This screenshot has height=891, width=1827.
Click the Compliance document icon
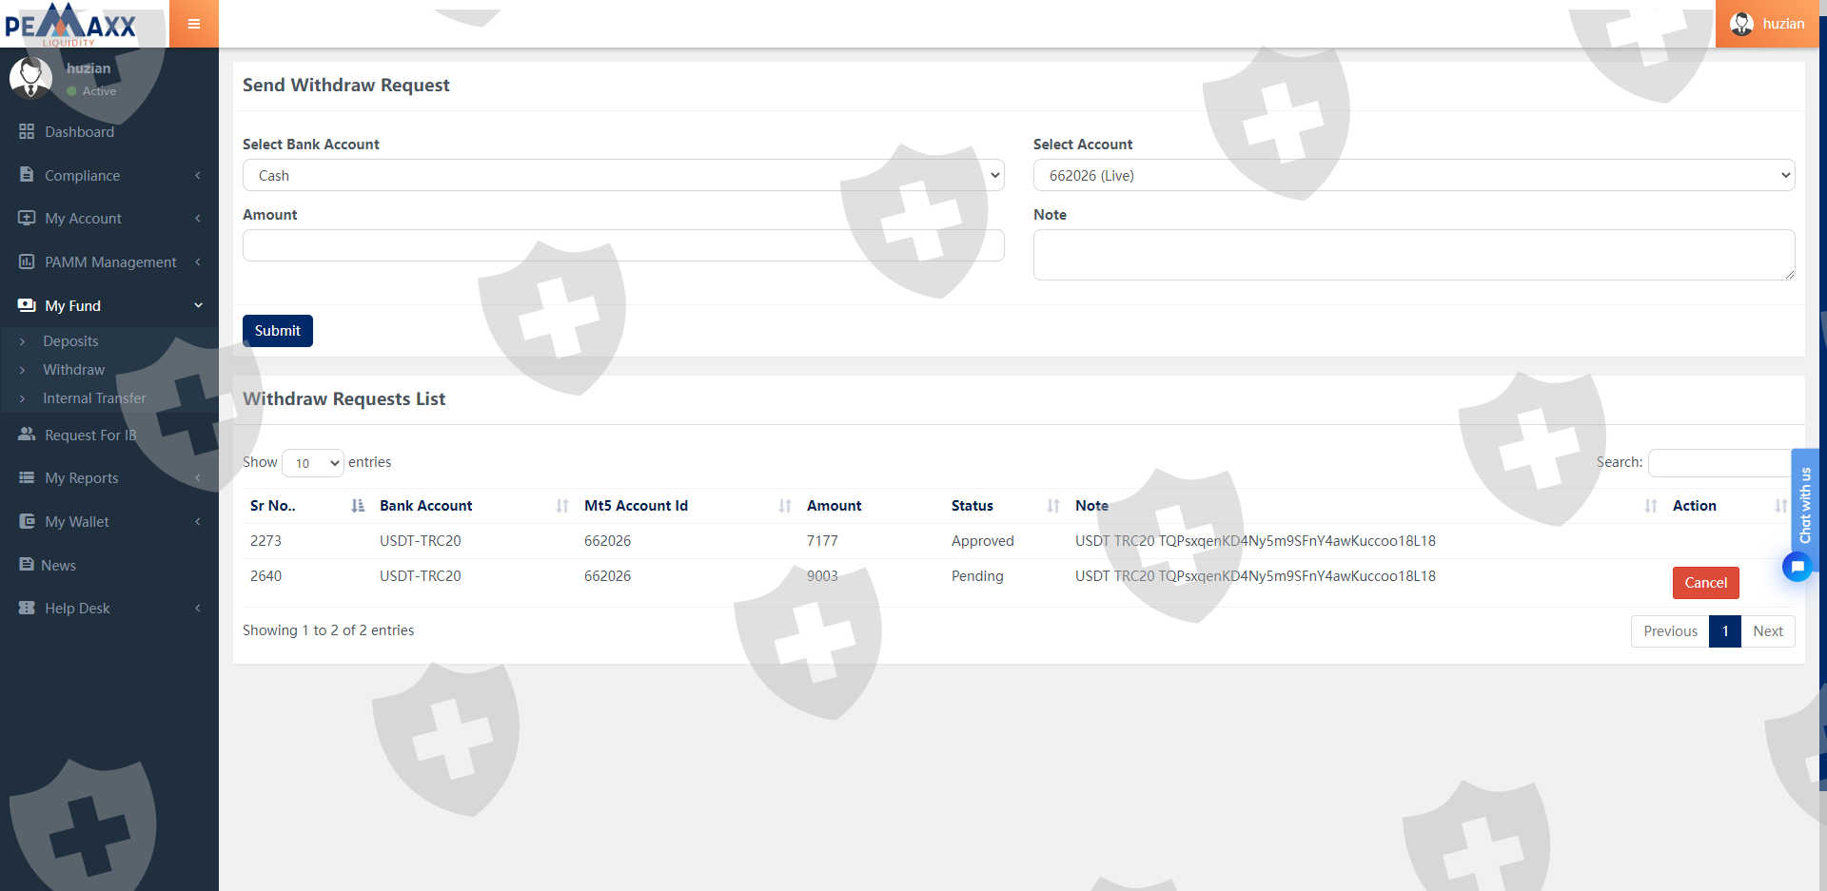27,175
